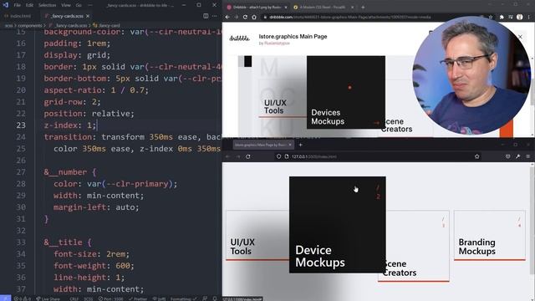Open the notifications bell in status bar
Image resolution: width=535 pixels, height=301 pixels.
coord(215,298)
